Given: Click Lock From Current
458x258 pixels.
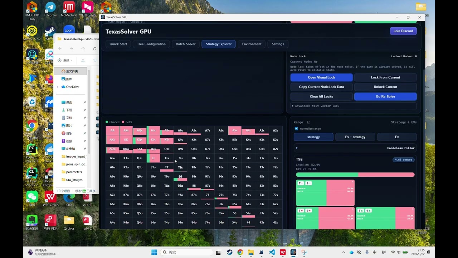Looking at the screenshot, I should point(385,77).
